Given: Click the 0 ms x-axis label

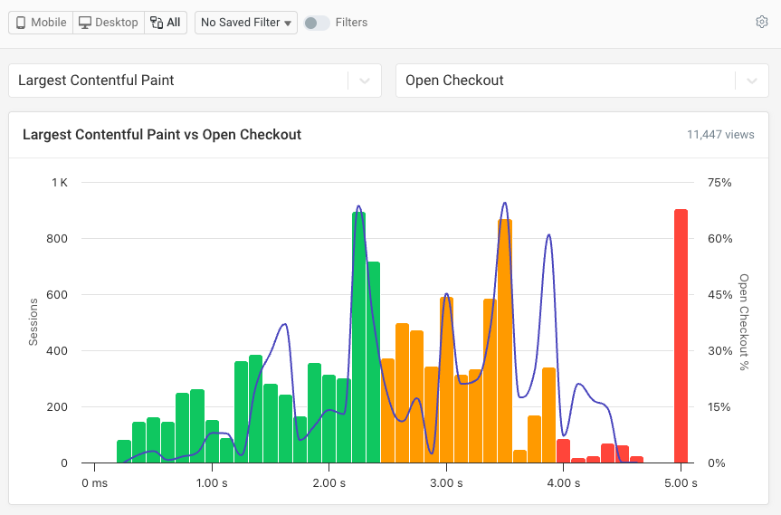Looking at the screenshot, I should pyautogui.click(x=95, y=483).
